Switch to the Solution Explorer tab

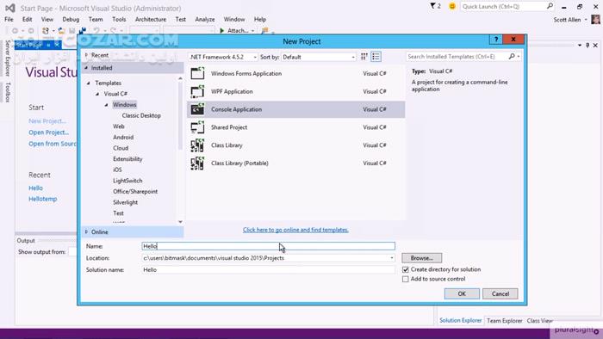460,320
